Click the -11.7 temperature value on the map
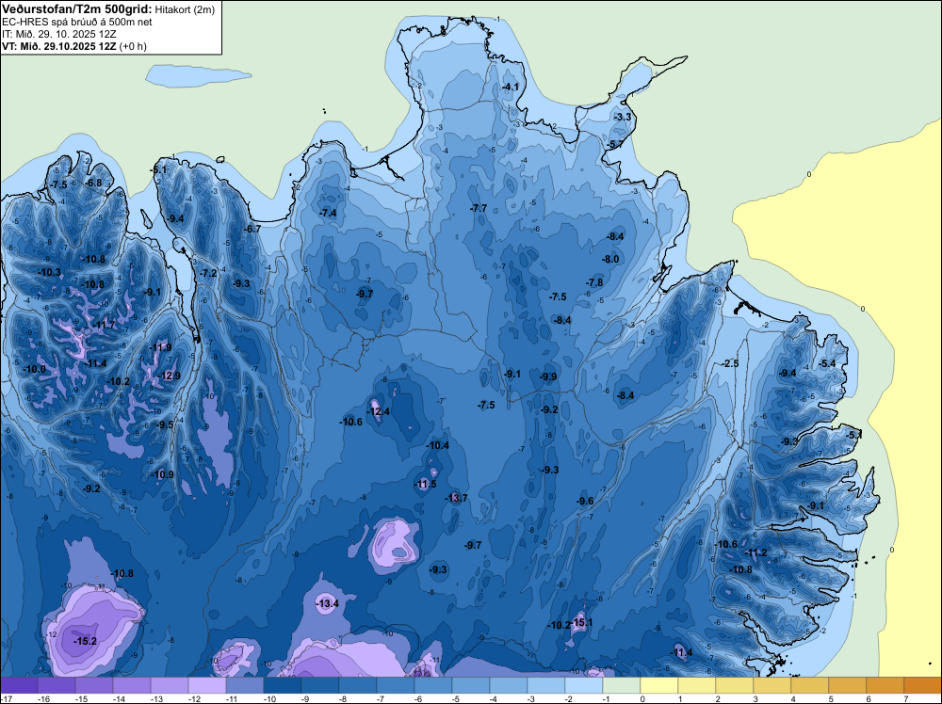This screenshot has width=942, height=704. (104, 326)
